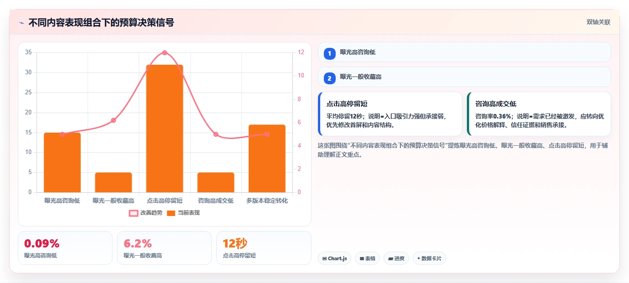Toggle the 当前表现 legend item

(x=183, y=213)
